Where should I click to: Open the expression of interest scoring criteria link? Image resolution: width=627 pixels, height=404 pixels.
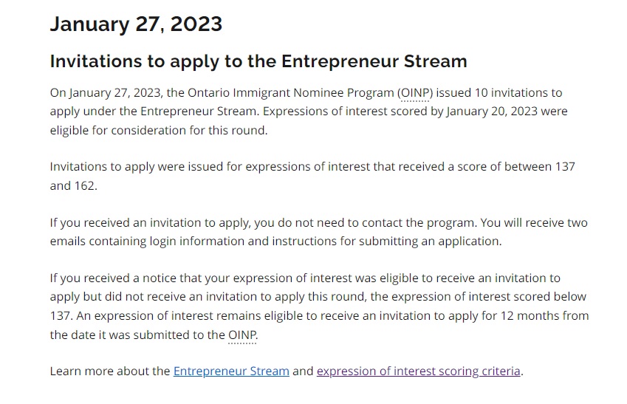(418, 372)
